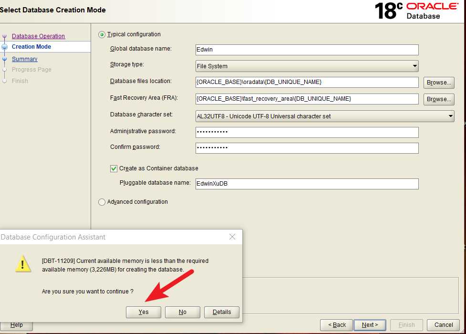Image resolution: width=466 pixels, height=334 pixels.
Task: Click the DBT-11209 warning message text
Action: pos(125,265)
